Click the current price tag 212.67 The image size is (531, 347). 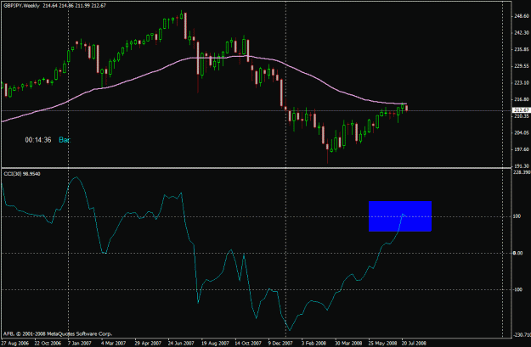[521, 110]
